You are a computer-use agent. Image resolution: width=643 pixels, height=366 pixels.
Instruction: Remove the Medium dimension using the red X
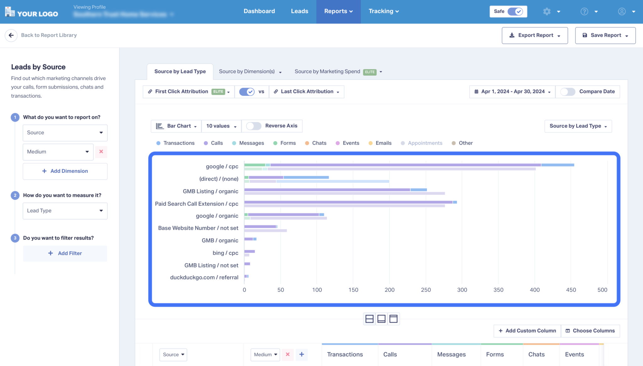click(101, 152)
